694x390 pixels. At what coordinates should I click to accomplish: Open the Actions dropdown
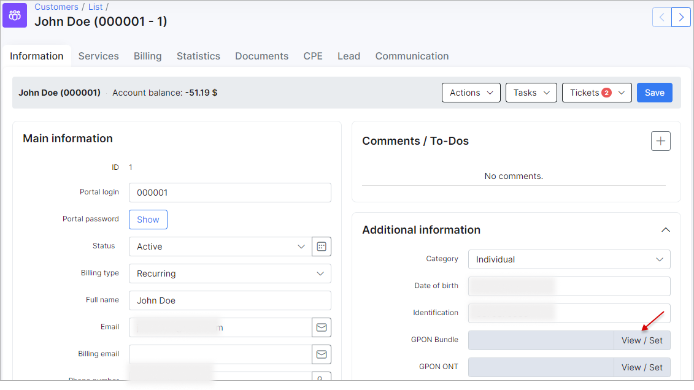pyautogui.click(x=471, y=93)
